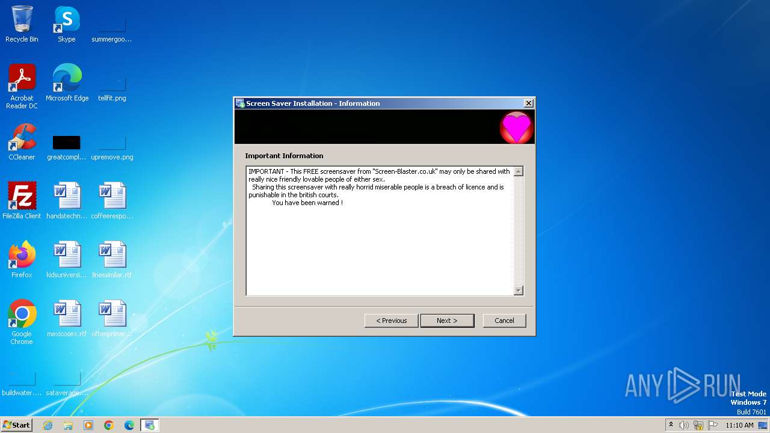Open the Firefox desktop shortcut
770x433 pixels.
tap(22, 260)
